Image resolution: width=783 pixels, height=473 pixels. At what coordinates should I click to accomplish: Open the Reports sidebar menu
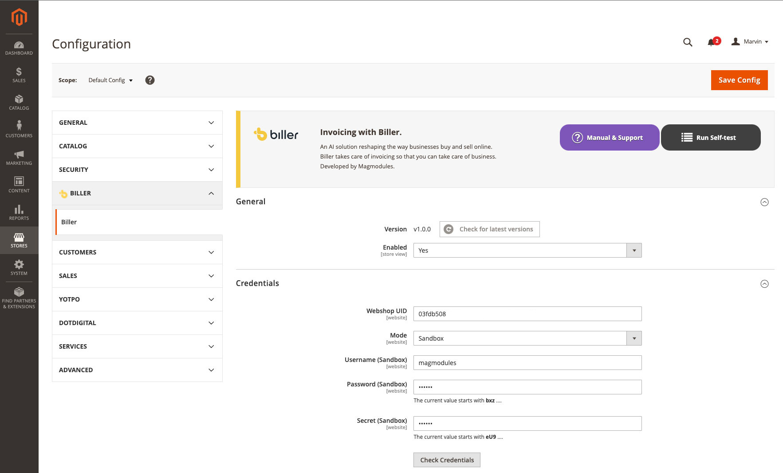19,213
